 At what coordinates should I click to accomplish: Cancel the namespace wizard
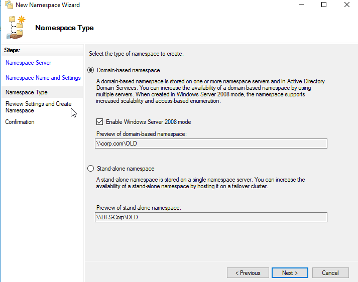[x=330, y=273]
